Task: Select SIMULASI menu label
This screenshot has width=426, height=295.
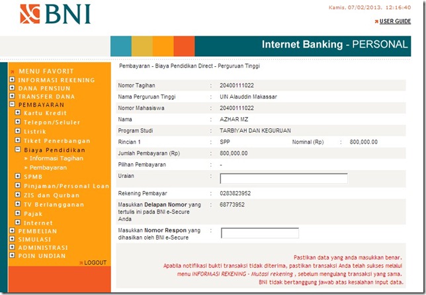Action: pos(34,239)
